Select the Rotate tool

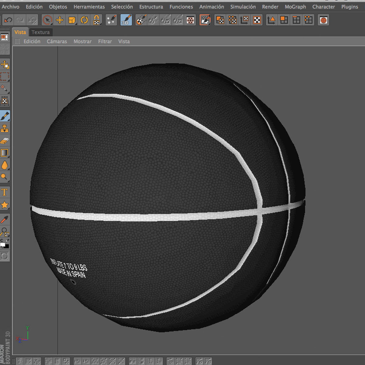pos(84,20)
